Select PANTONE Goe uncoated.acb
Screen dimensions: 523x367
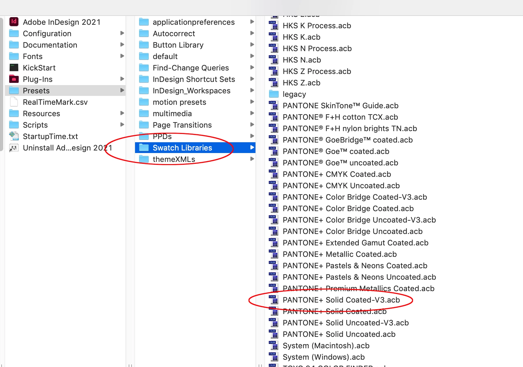pos(340,163)
